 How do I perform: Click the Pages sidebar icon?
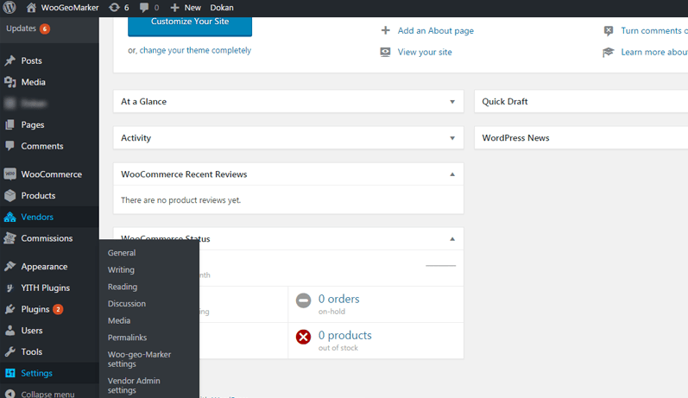[x=10, y=124]
